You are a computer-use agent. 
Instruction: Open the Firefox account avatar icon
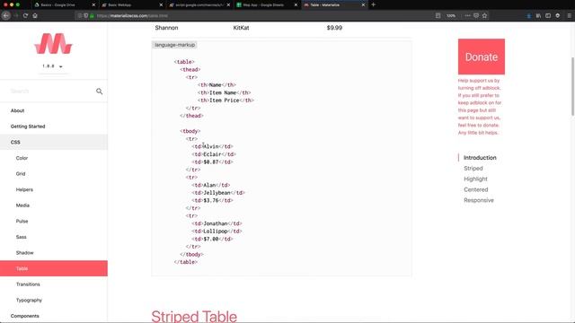point(557,16)
